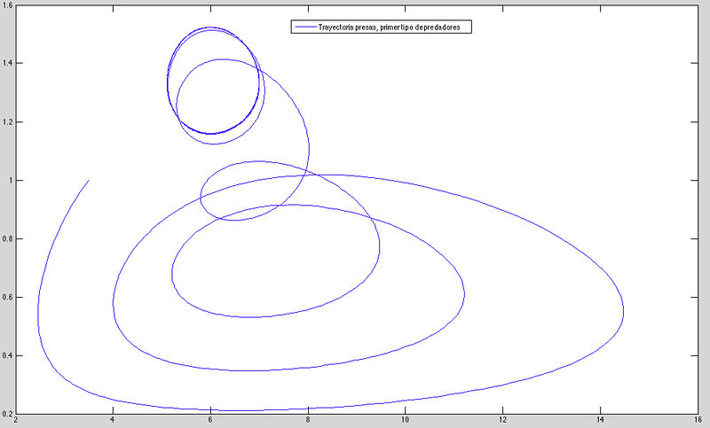The width and height of the screenshot is (710, 428).
Task: Select the x-axis tick label 12
Action: click(503, 421)
